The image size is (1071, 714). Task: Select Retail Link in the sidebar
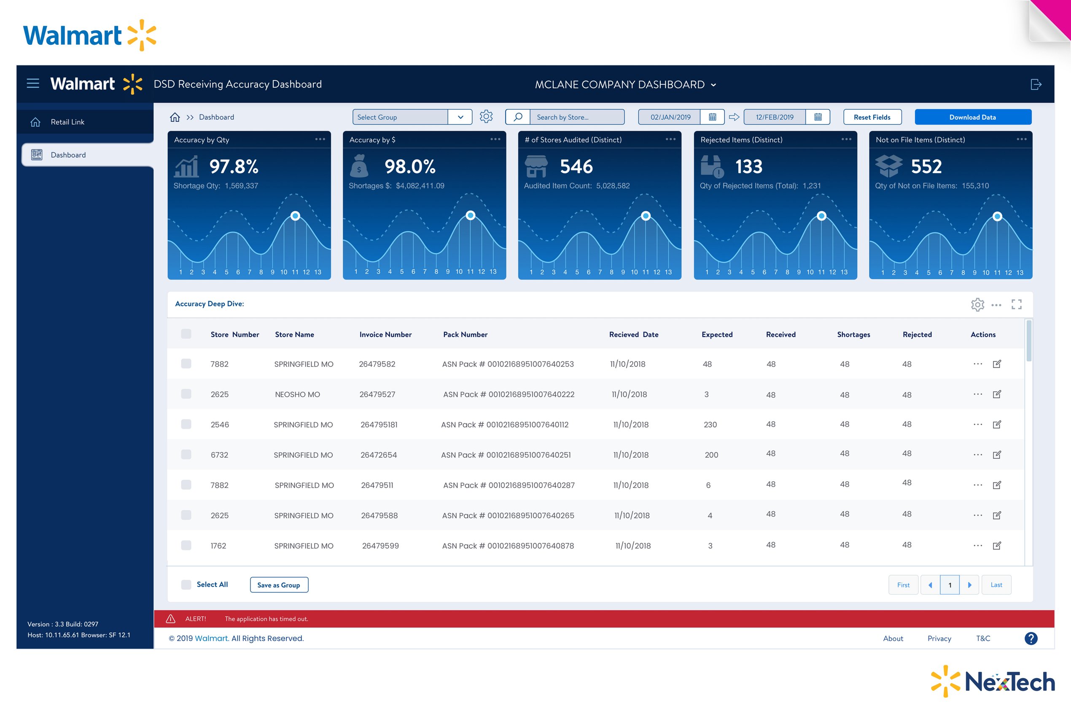point(67,122)
